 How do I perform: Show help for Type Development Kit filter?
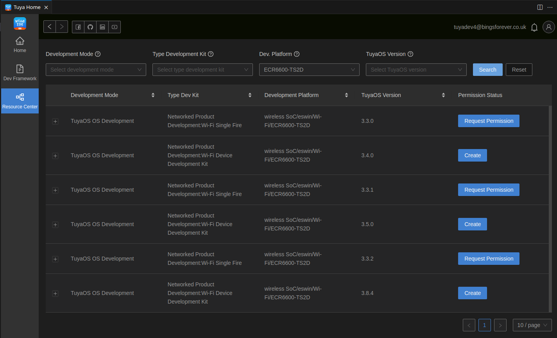tap(211, 54)
